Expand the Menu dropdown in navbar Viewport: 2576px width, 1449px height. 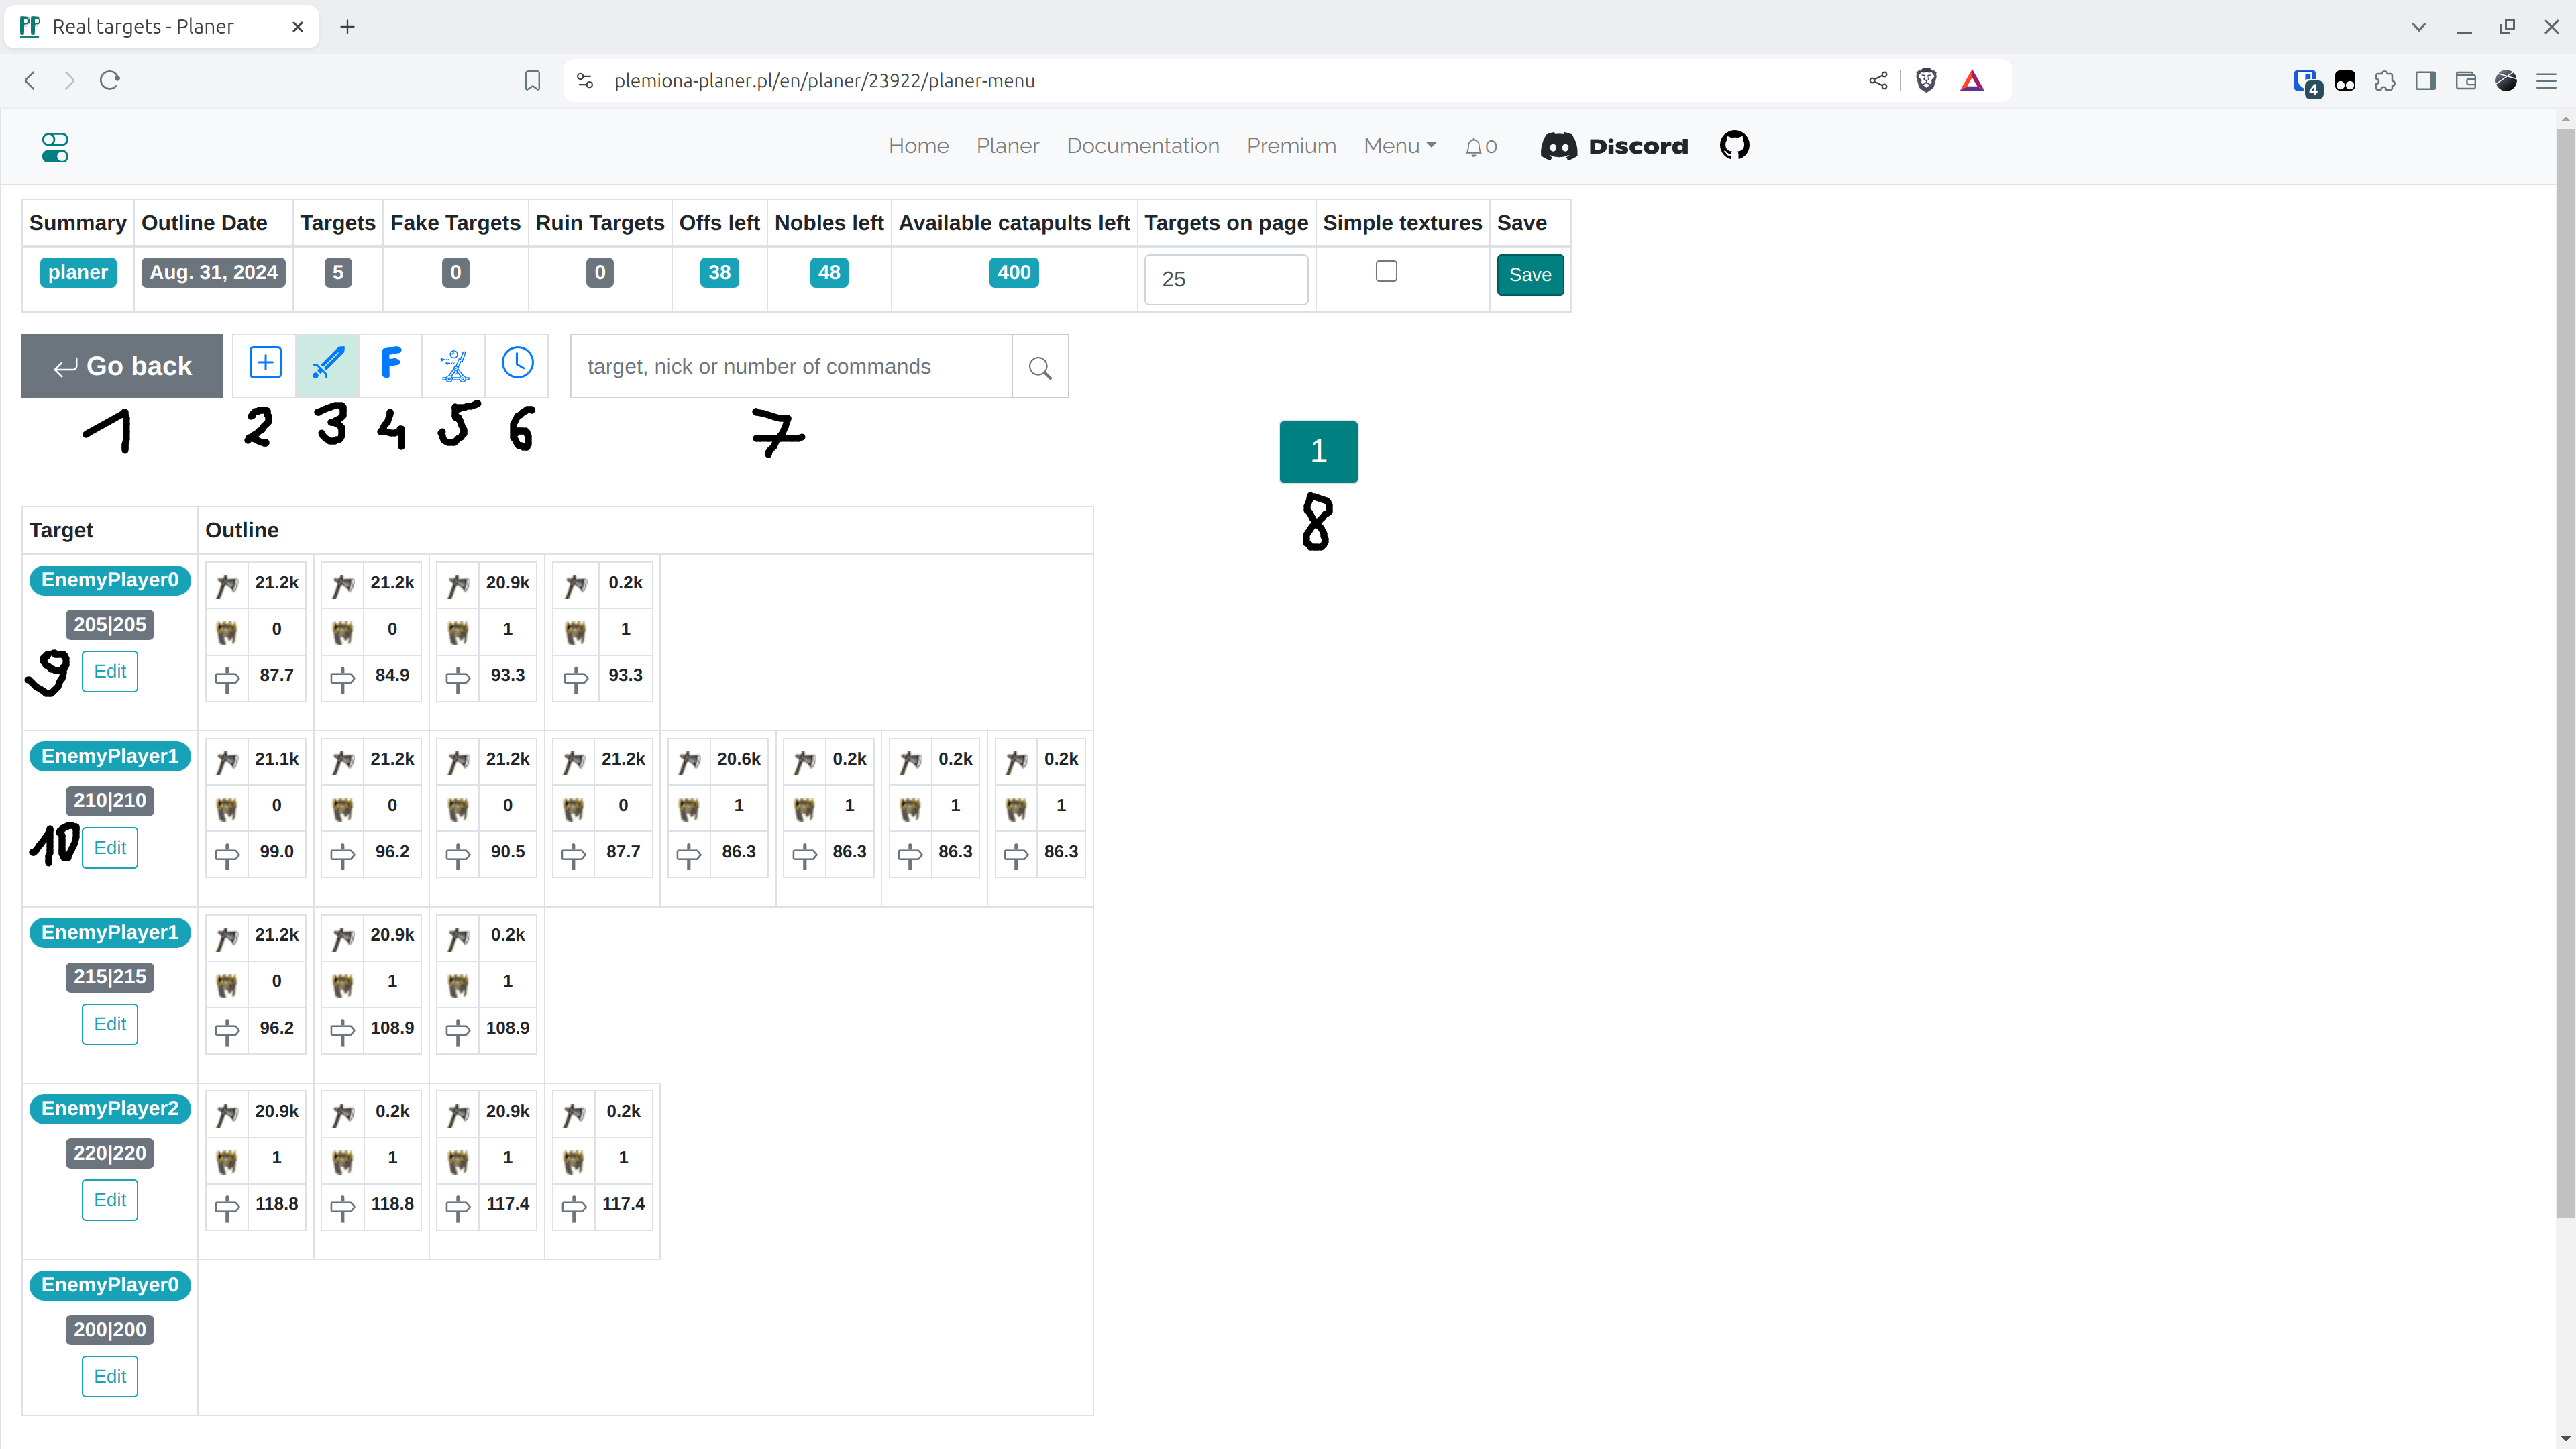point(1400,146)
